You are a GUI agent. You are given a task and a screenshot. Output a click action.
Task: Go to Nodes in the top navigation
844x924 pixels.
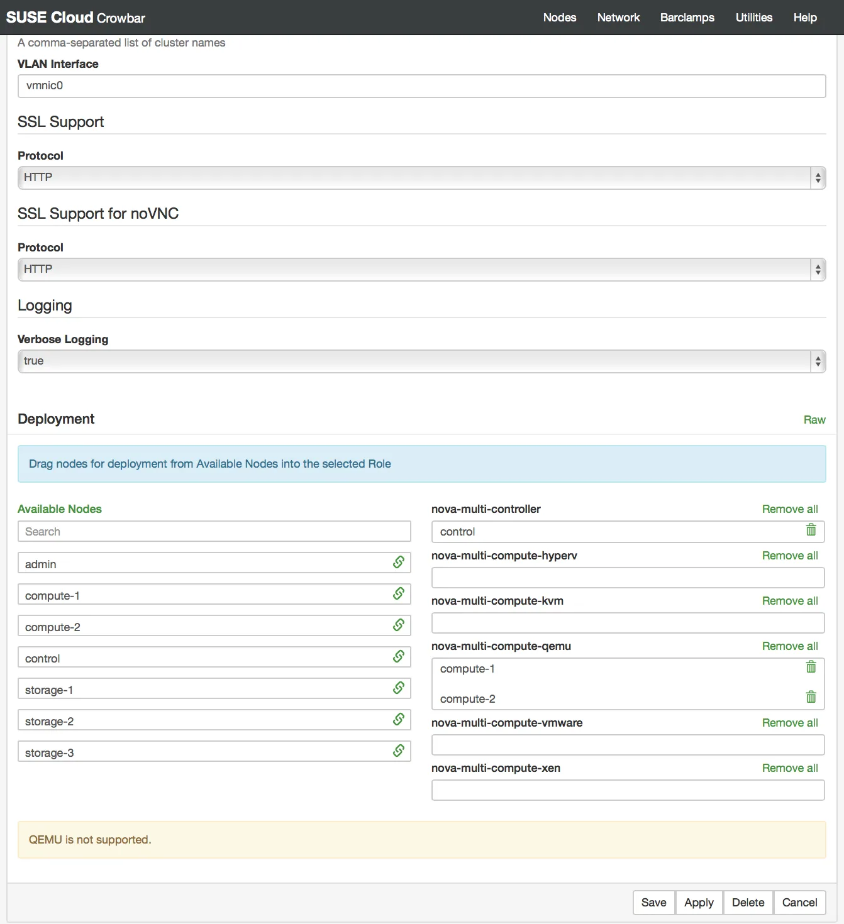click(559, 18)
